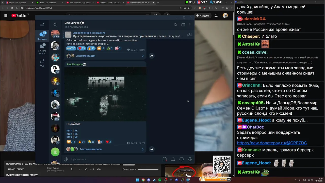Reload the browser page
325x183 pixels.
pyautogui.click(x=12, y=8)
